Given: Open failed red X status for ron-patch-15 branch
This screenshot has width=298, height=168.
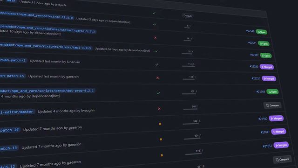Looking at the screenshot, I should coord(157,78).
